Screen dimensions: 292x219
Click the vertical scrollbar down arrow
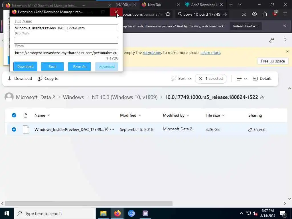tap(289, 198)
